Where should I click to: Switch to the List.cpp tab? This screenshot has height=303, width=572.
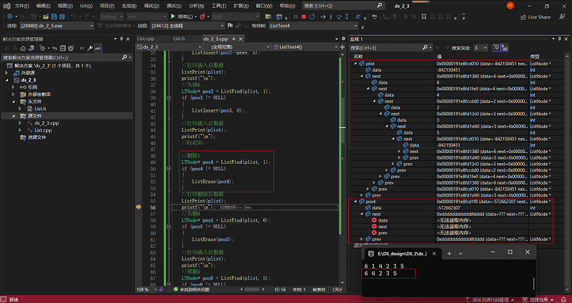[145, 39]
